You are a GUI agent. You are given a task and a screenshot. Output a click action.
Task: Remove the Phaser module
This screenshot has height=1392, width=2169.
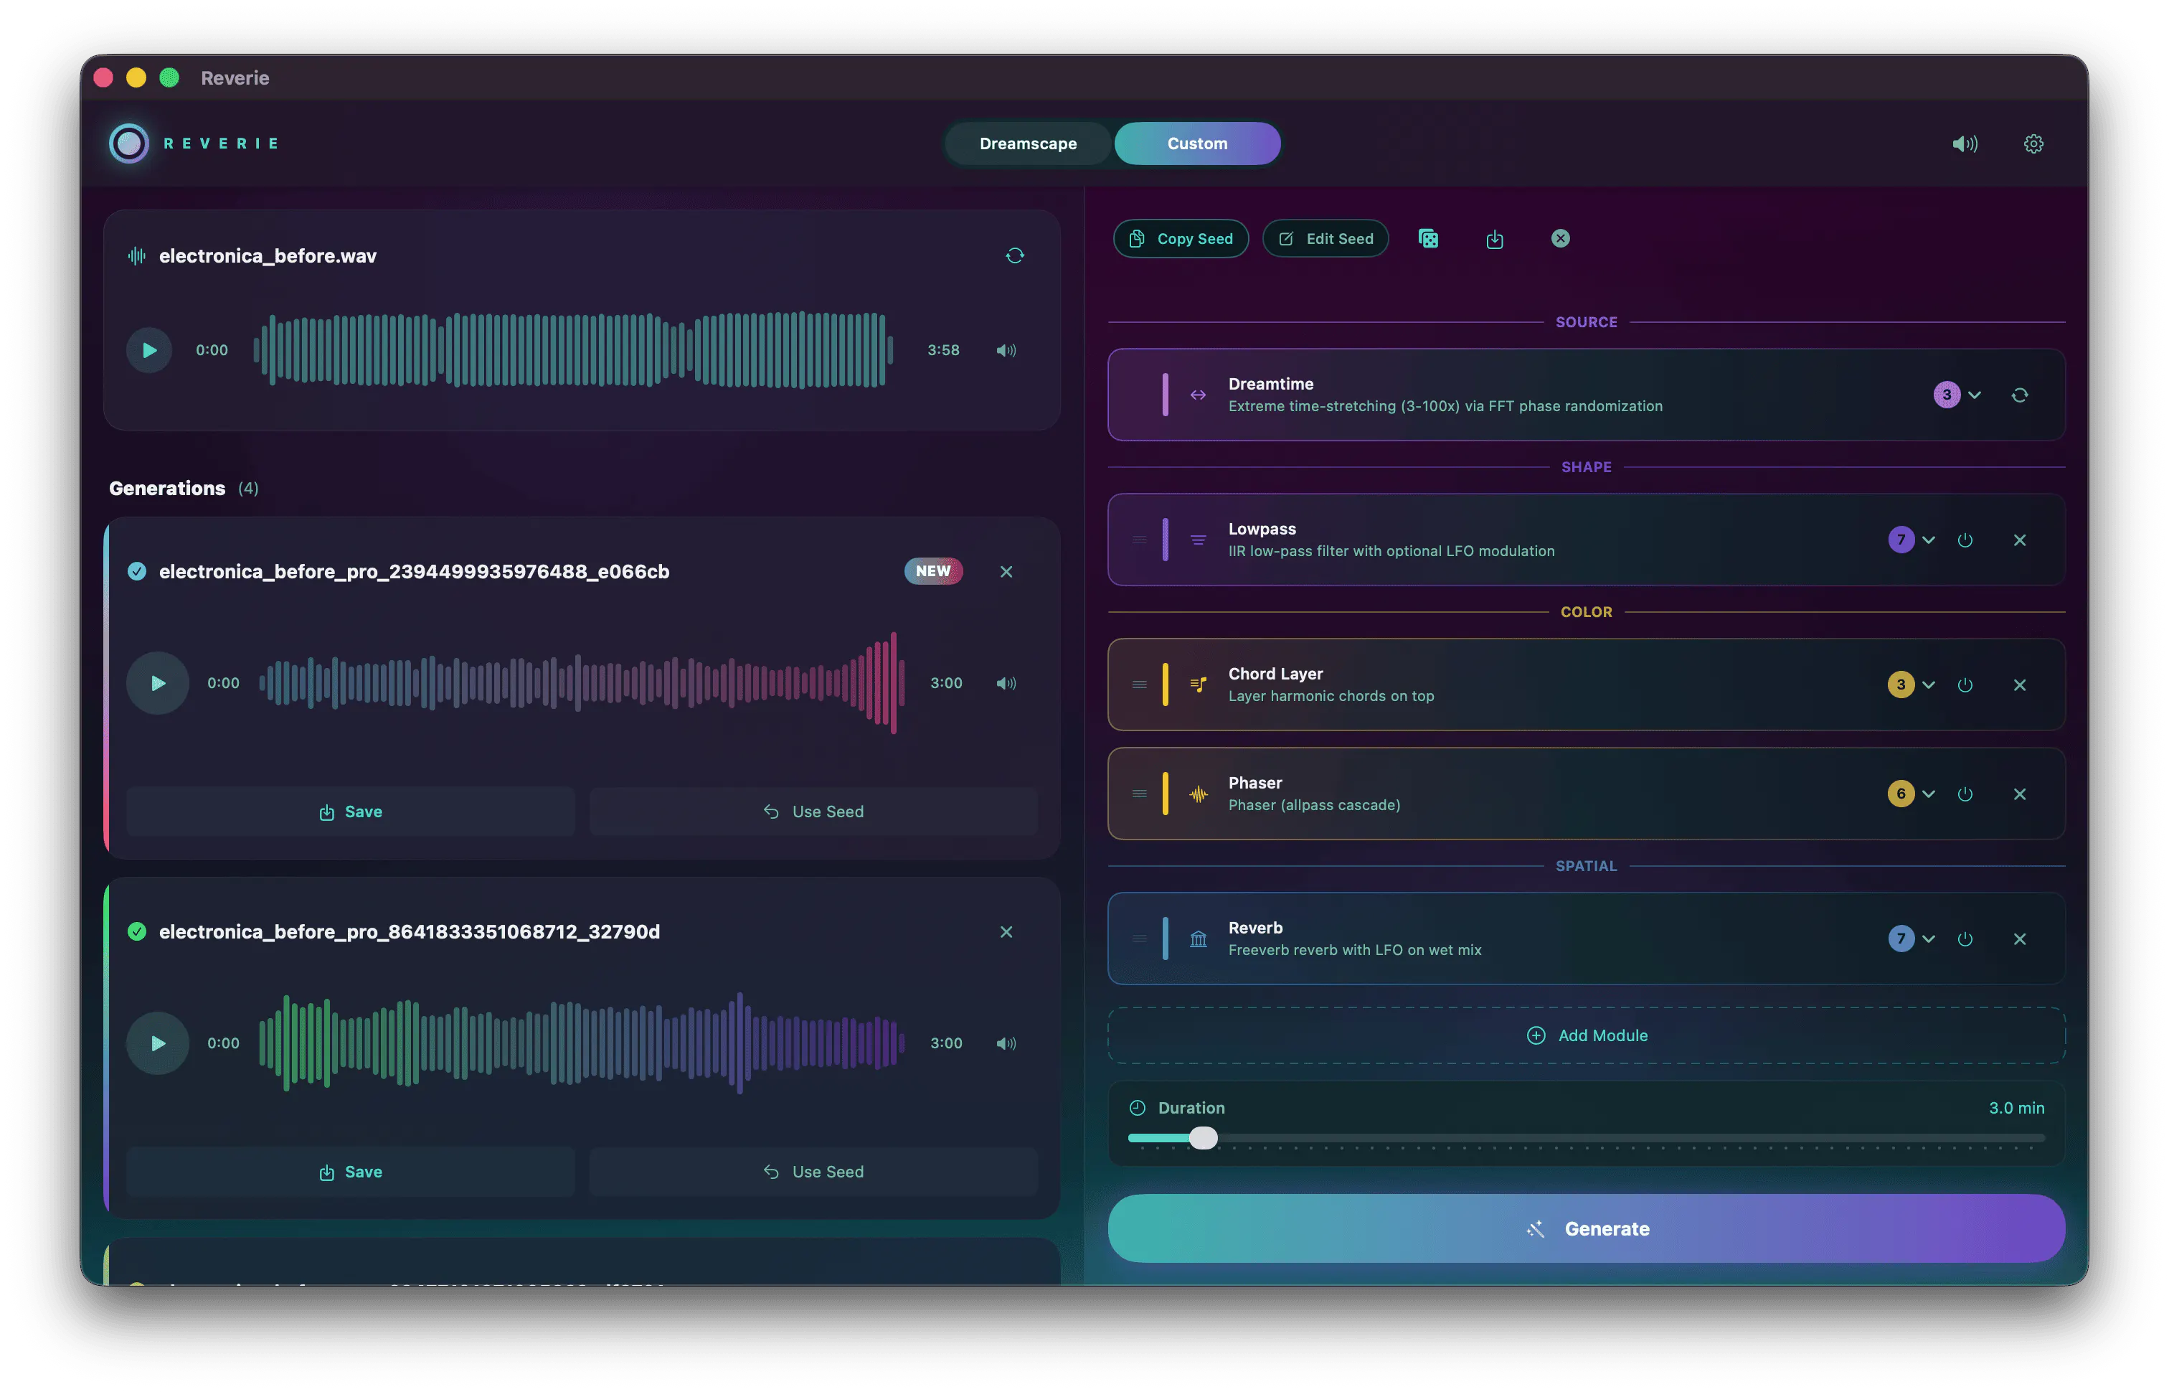pyautogui.click(x=2019, y=794)
